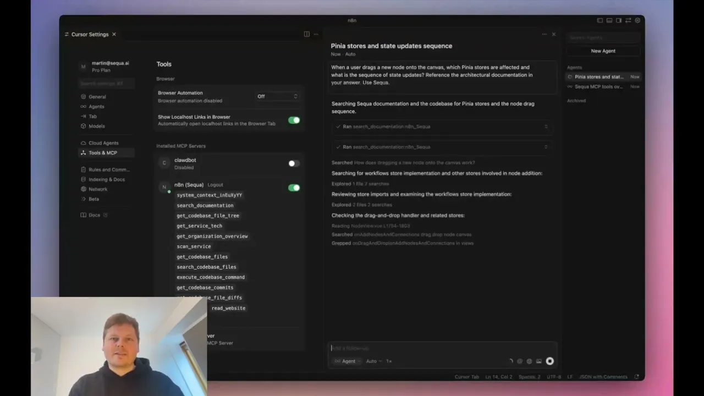This screenshot has height=396, width=704.
Task: Click JSON with Comments language mode
Action: pyautogui.click(x=603, y=377)
